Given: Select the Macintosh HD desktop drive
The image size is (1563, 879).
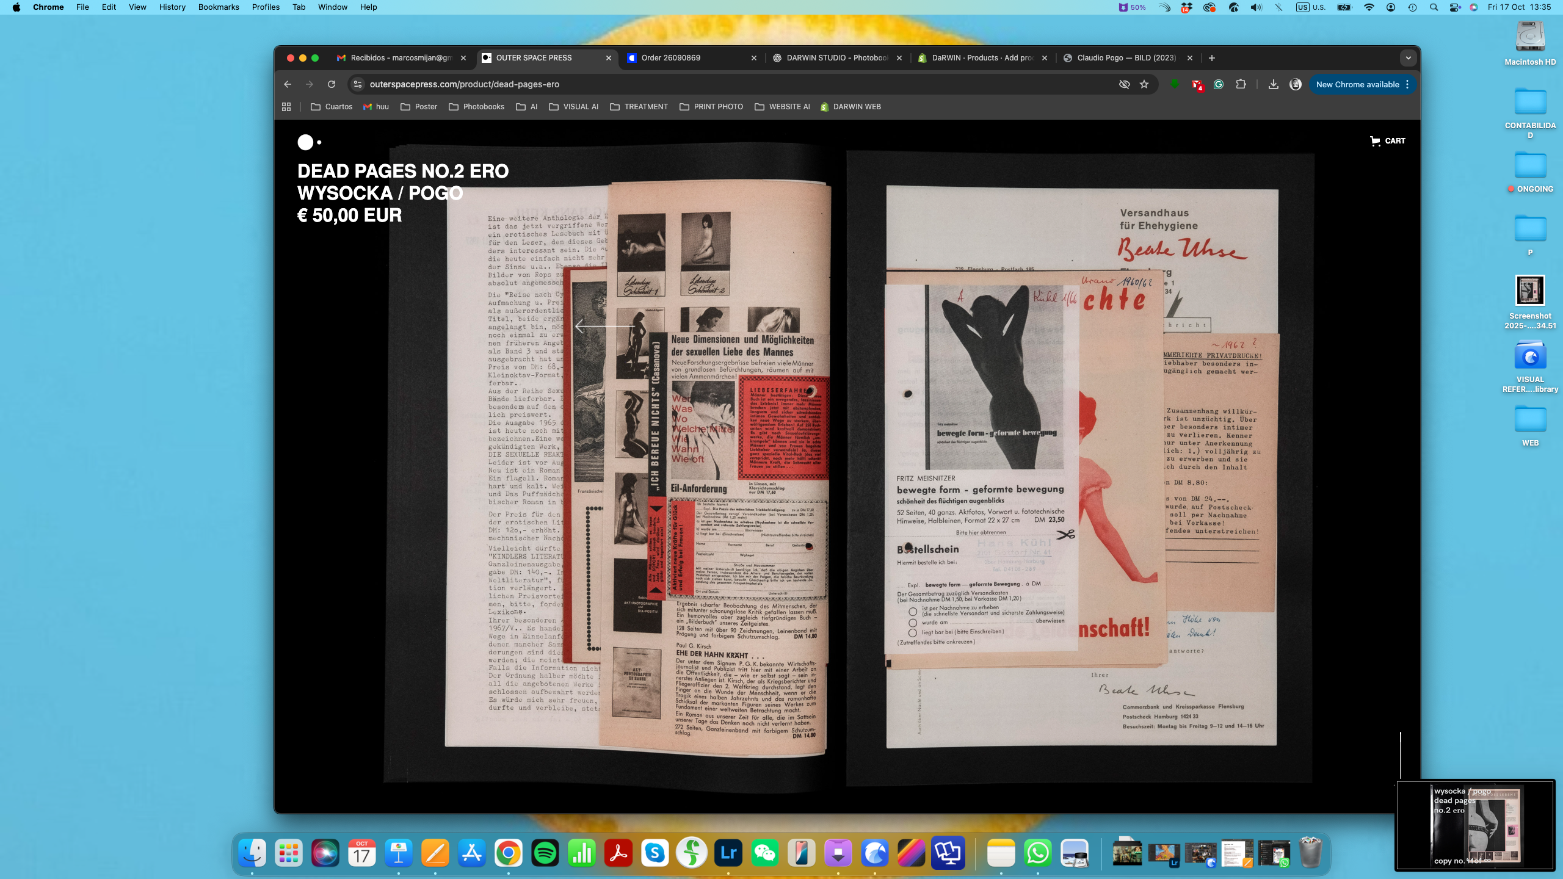Looking at the screenshot, I should [x=1530, y=43].
